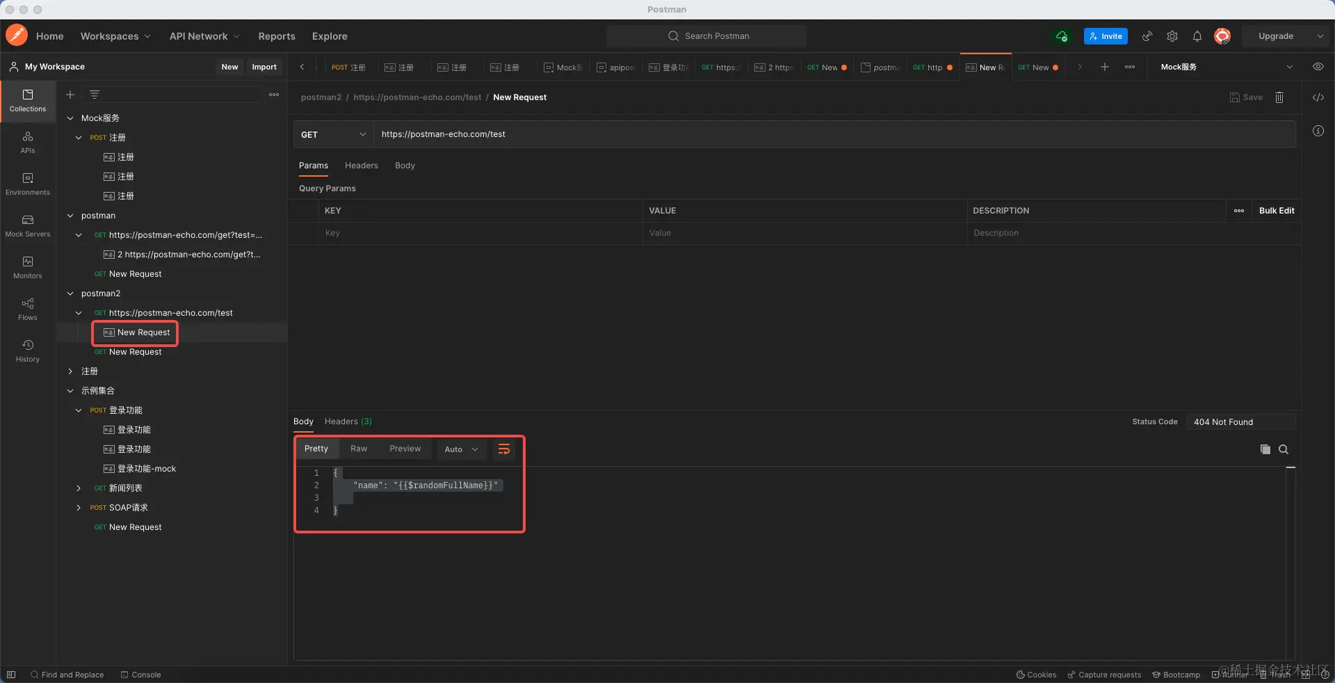
Task: Open the environment quick look eye icon
Action: click(x=1318, y=67)
